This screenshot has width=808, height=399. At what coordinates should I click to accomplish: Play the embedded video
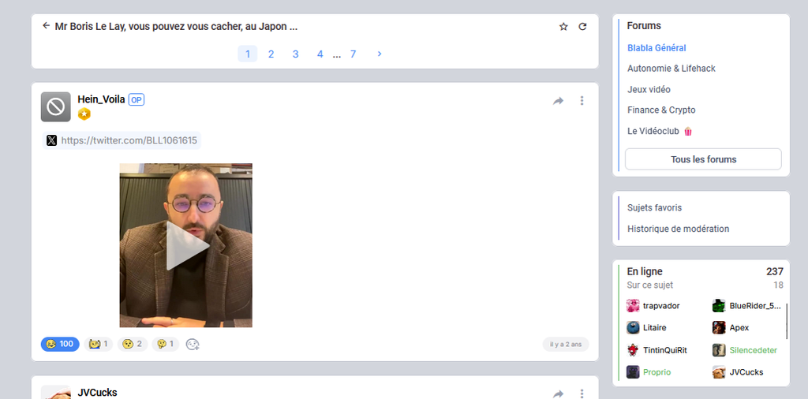[186, 245]
